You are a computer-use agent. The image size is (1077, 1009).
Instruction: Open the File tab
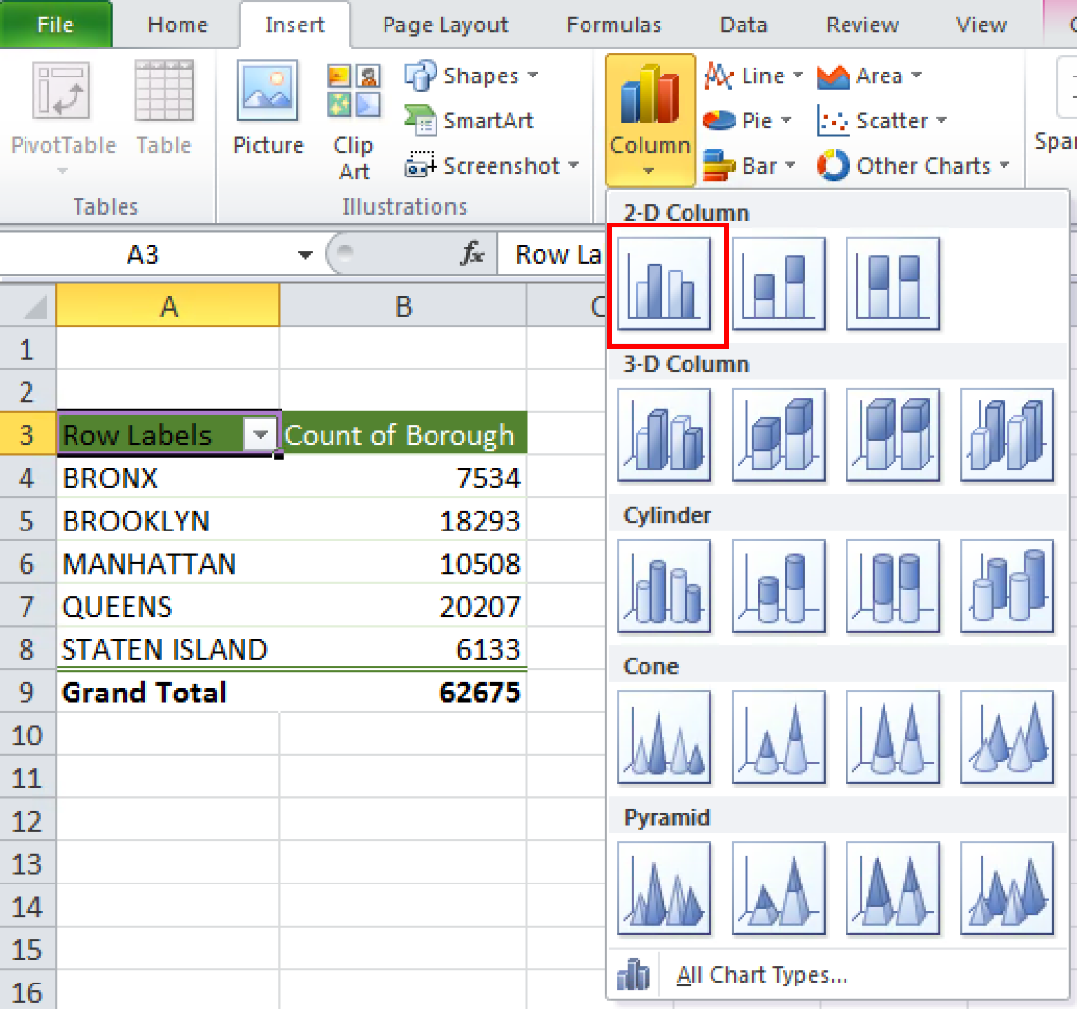(56, 25)
